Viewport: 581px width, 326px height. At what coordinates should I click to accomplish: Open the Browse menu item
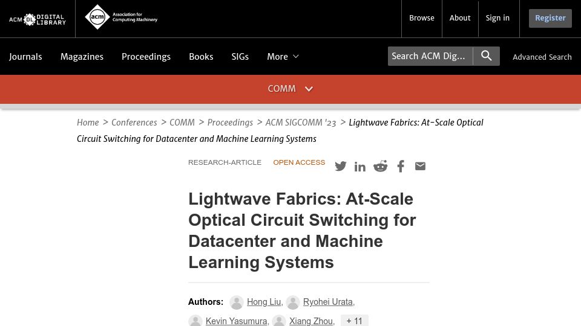pyautogui.click(x=422, y=18)
